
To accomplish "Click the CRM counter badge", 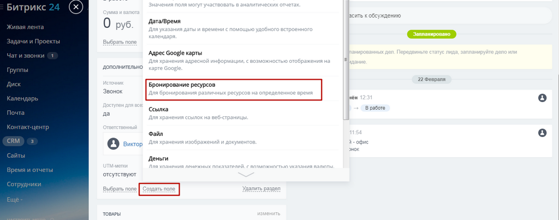I will click(32, 141).
